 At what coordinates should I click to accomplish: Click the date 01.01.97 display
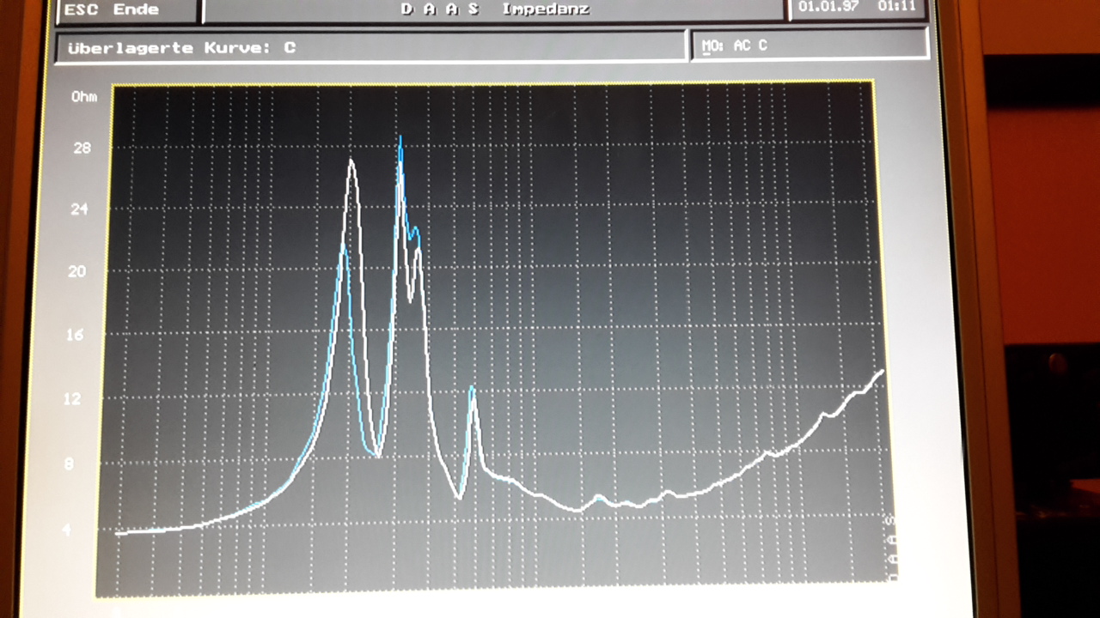[x=828, y=7]
